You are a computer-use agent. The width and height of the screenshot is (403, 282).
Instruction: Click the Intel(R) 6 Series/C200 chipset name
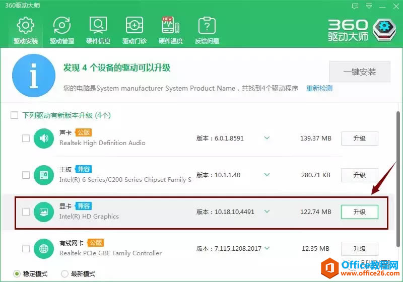(x=125, y=180)
